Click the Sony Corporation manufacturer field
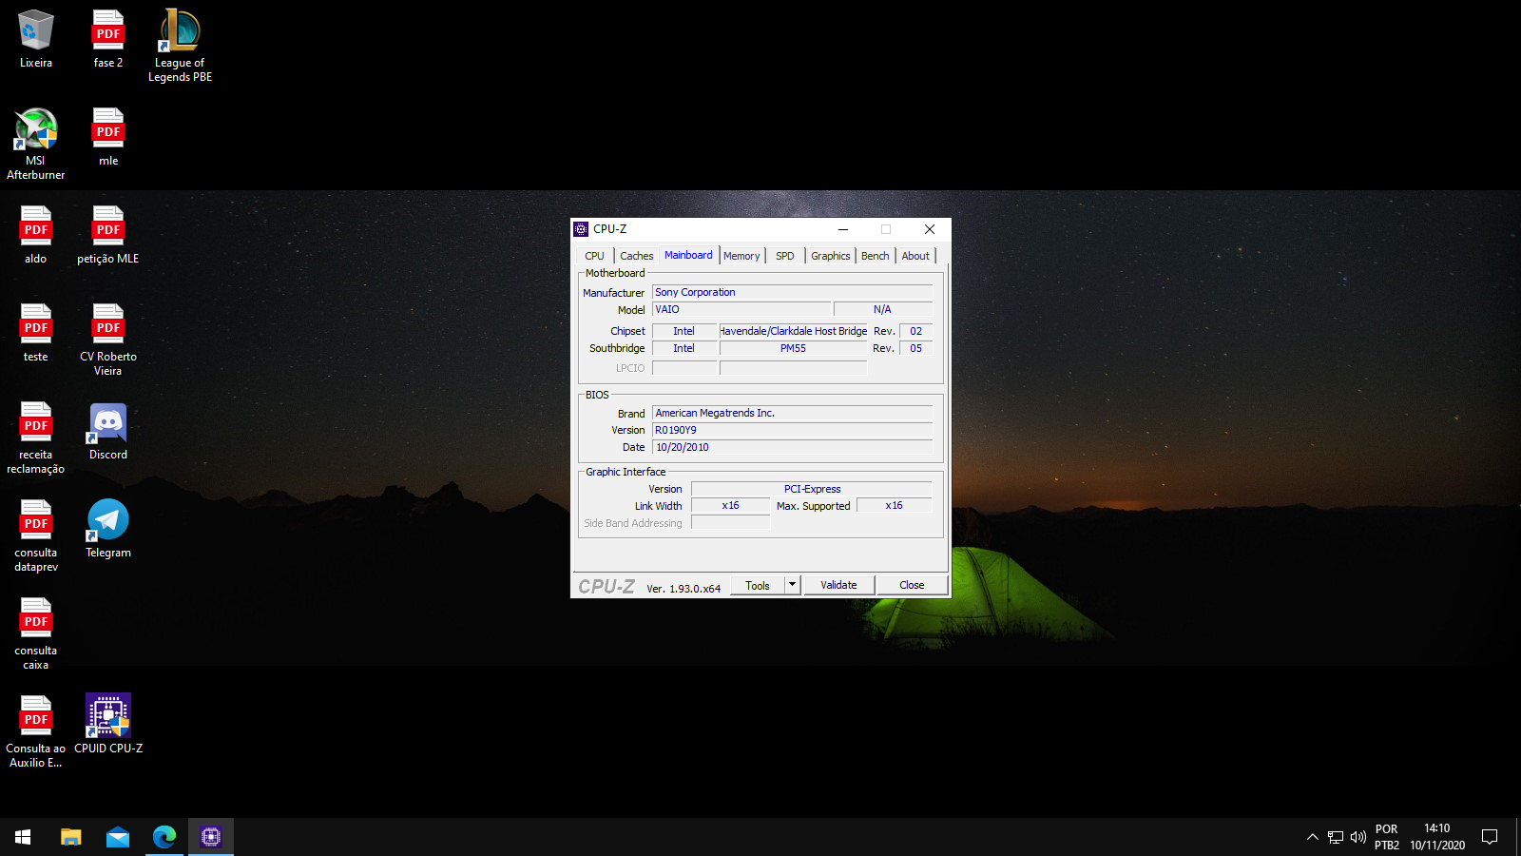 click(792, 292)
